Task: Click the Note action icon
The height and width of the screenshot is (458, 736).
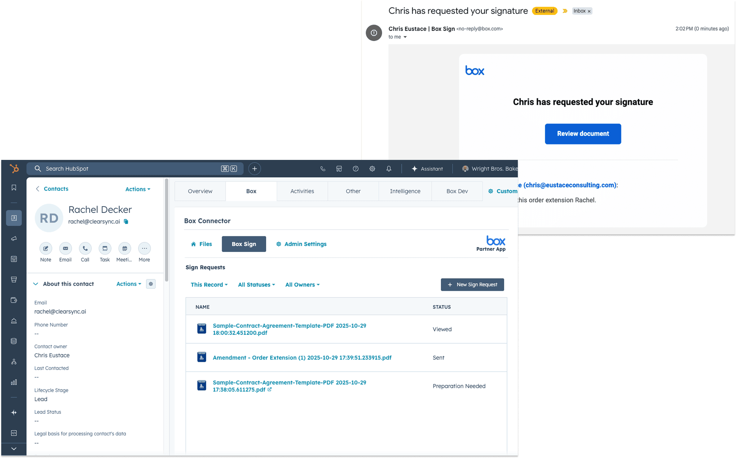Action: [x=46, y=248]
